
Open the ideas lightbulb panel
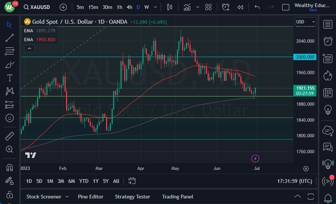[327, 109]
